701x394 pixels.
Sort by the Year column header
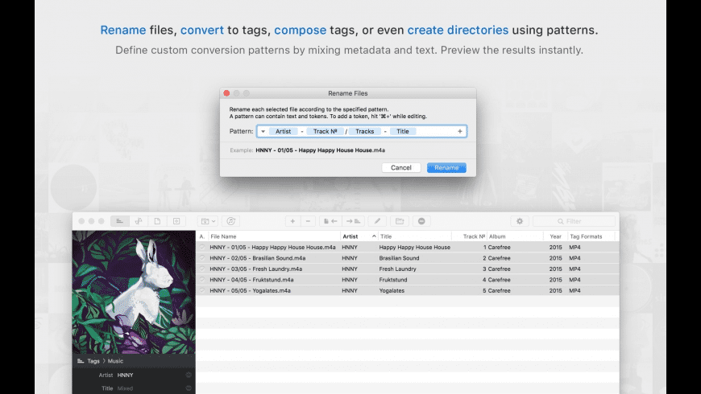tap(556, 236)
